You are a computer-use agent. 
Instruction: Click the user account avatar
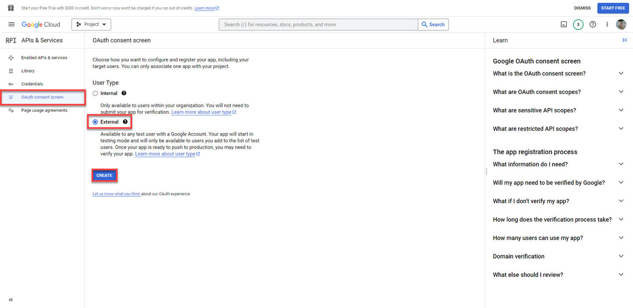click(621, 25)
